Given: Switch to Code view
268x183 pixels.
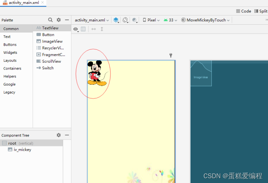Looking at the screenshot, I should [x=244, y=11].
